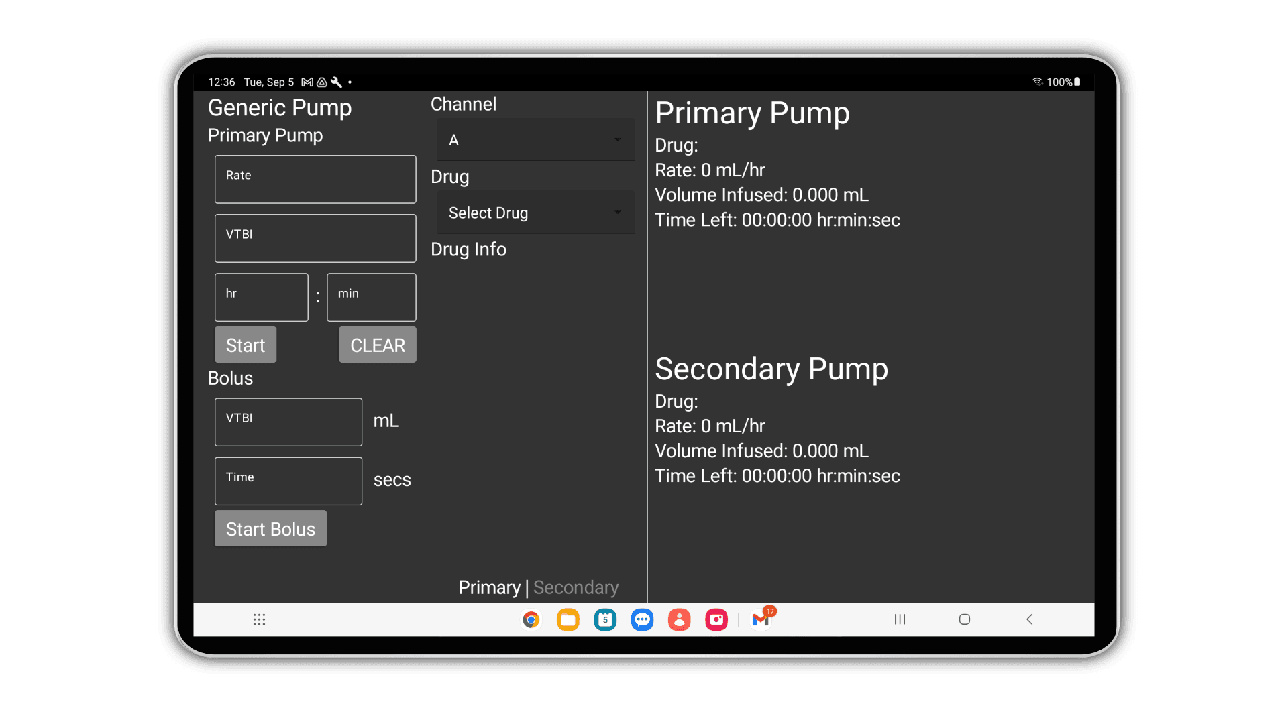Tap the Back navigation button
This screenshot has width=1288, height=724.
(x=1029, y=619)
